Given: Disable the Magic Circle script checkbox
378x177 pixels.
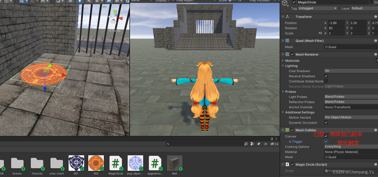Looking at the screenshot, I should pyautogui.click(x=292, y=165).
